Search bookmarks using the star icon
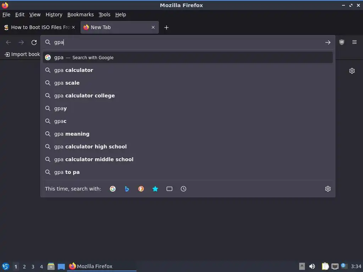This screenshot has height=272, width=363. click(155, 189)
